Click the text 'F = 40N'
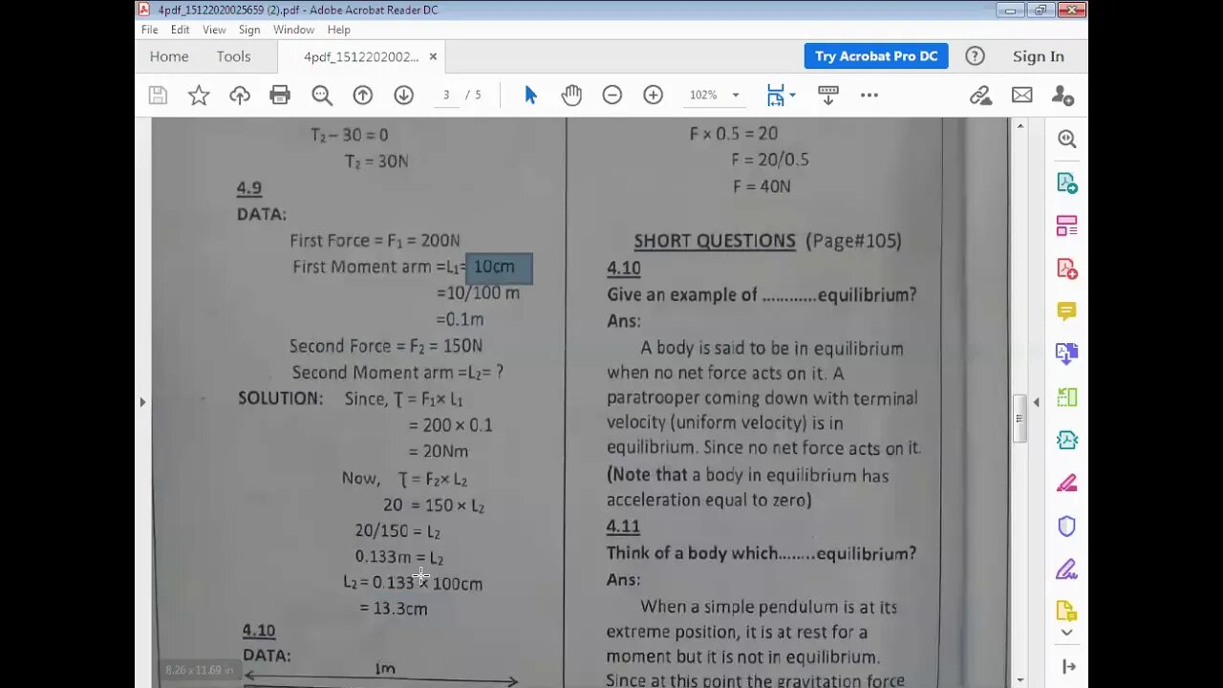This screenshot has height=688, width=1223. pos(762,186)
